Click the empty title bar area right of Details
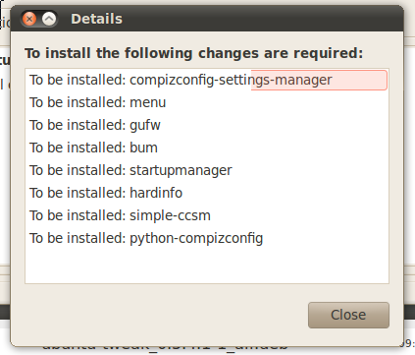Screen dimensions: 415x355 pyautogui.click(x=262, y=19)
